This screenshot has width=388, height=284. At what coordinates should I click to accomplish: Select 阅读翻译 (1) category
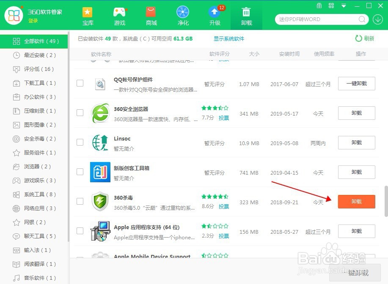(34, 264)
